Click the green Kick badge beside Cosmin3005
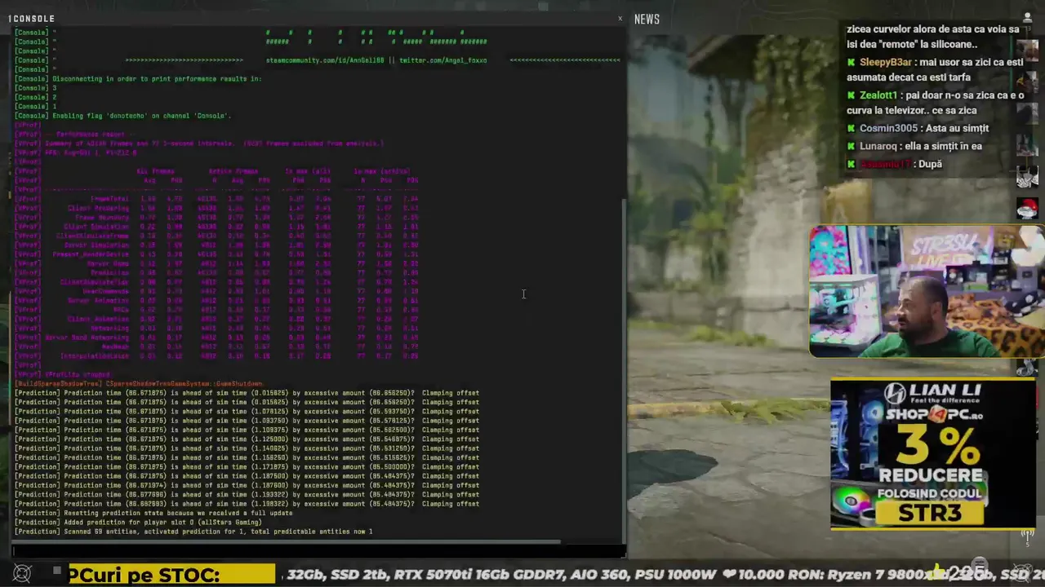This screenshot has height=587, width=1045. coord(852,128)
